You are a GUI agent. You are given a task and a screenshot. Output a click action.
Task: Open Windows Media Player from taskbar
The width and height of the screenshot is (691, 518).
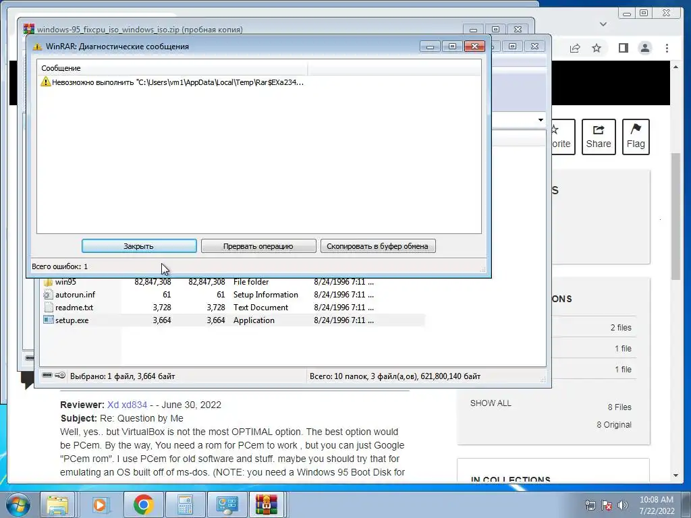click(x=100, y=505)
